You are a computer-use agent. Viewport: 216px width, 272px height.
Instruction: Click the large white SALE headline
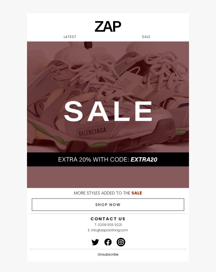(108, 111)
